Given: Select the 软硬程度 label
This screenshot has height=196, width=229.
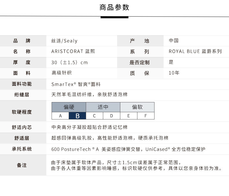Looking at the screenshot, I should tap(22, 112).
